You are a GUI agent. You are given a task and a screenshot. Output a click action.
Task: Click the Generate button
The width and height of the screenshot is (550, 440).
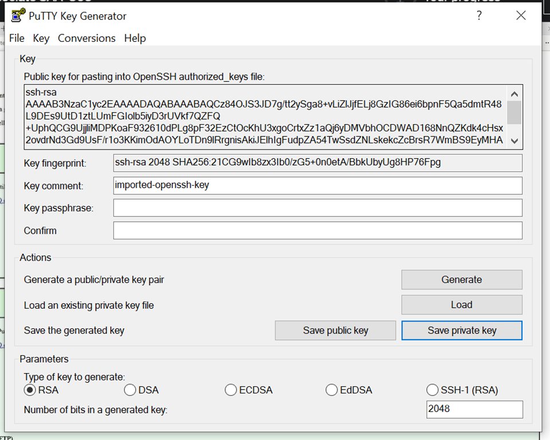[462, 280]
